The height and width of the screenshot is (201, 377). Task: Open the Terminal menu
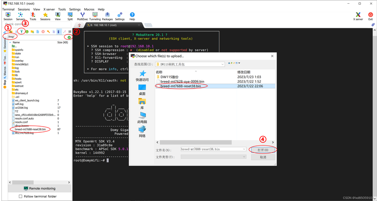[8, 9]
